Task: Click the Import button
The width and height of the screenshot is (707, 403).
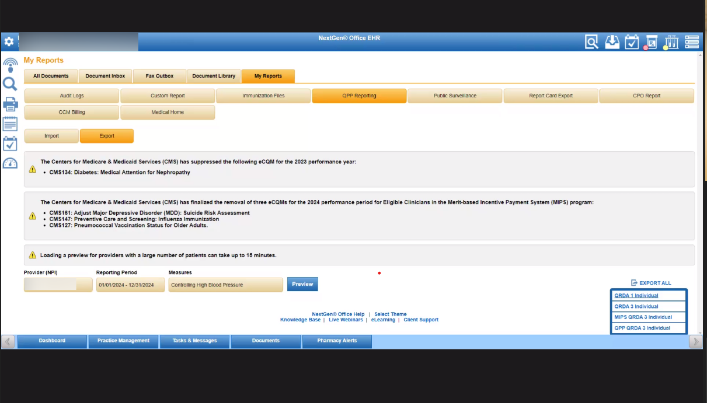Action: 51,136
